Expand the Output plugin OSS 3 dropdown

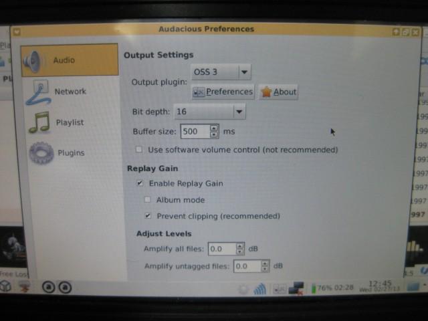pyautogui.click(x=221, y=72)
